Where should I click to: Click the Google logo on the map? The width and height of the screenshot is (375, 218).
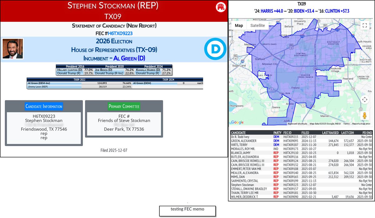[x=237, y=123]
